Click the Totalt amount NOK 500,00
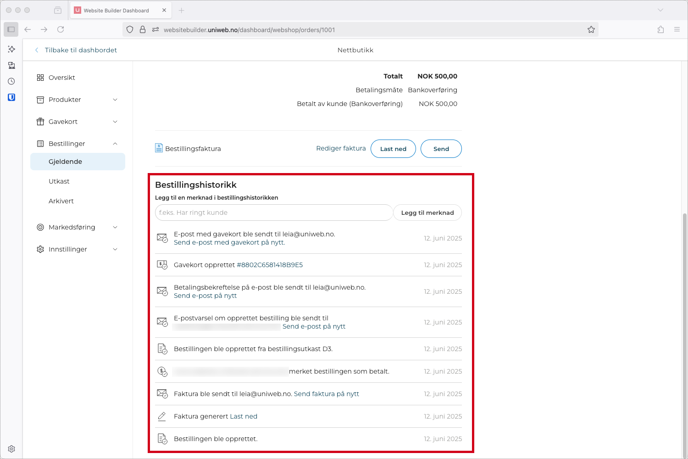Viewport: 688px width, 459px height. pos(437,76)
